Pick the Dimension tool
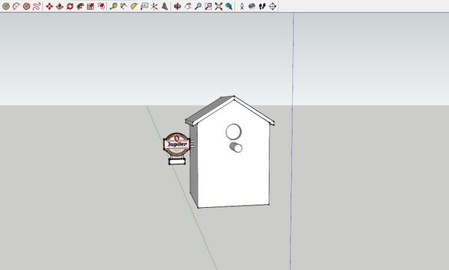The image size is (449, 270). point(124,6)
